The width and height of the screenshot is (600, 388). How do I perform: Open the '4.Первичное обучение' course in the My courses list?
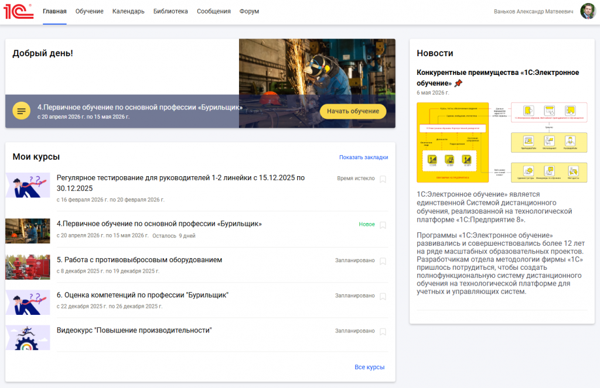(x=159, y=224)
